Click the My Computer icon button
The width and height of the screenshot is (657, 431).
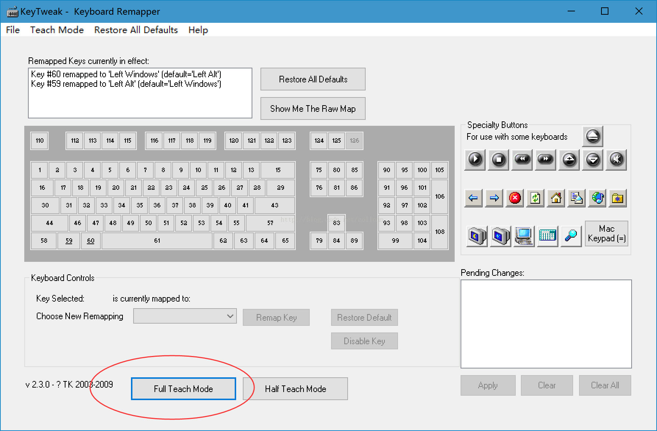click(x=524, y=236)
